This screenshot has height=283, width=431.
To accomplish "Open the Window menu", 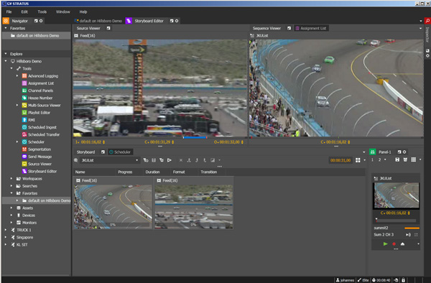I will coord(63,11).
